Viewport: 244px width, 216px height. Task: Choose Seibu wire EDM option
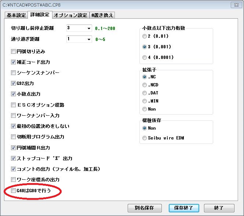coord(145,138)
